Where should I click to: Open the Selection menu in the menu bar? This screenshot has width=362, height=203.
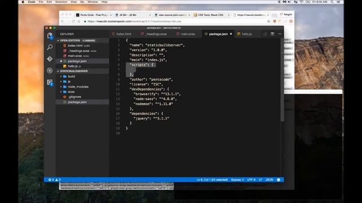tap(61, 2)
